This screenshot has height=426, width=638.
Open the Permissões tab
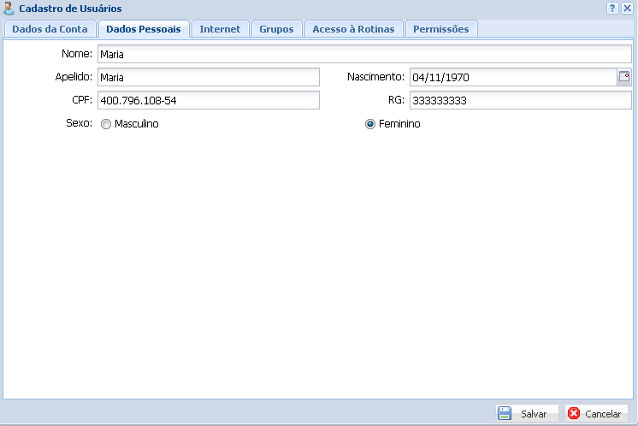(x=440, y=29)
